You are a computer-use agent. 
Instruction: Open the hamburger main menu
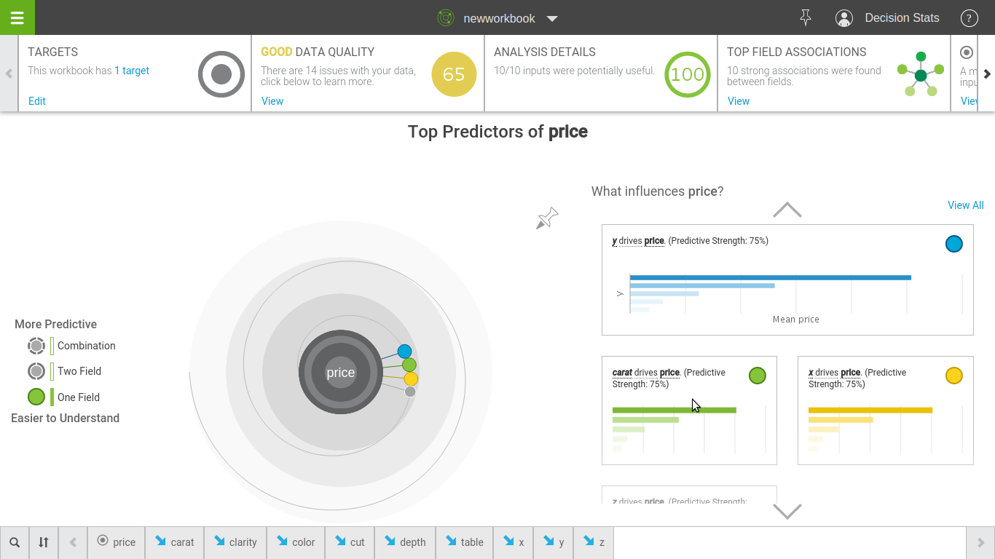[17, 17]
